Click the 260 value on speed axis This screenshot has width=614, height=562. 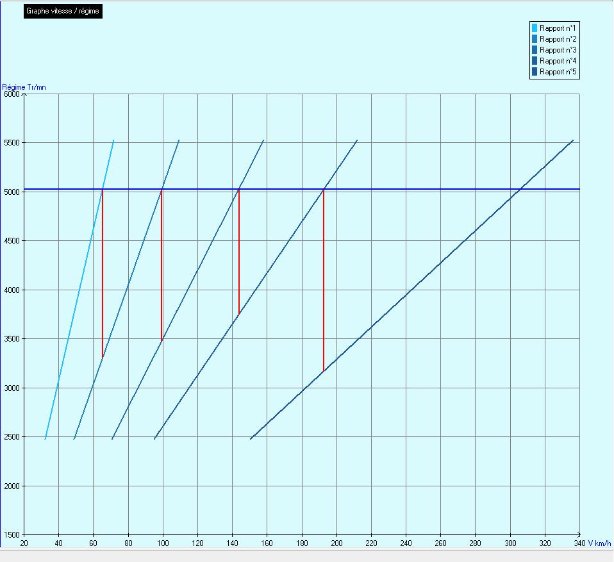tap(440, 543)
